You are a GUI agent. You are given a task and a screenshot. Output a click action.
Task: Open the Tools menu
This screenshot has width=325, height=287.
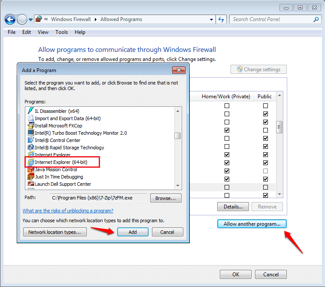pyautogui.click(x=61, y=32)
